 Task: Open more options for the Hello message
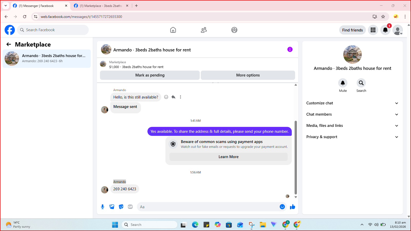point(181,97)
